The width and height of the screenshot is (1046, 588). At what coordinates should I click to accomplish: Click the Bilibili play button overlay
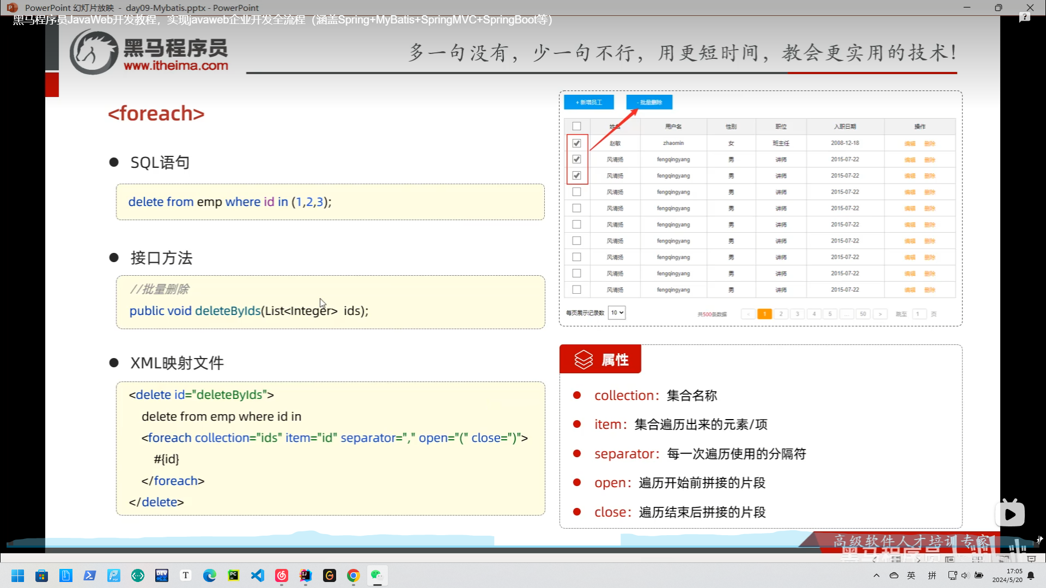tap(1010, 514)
